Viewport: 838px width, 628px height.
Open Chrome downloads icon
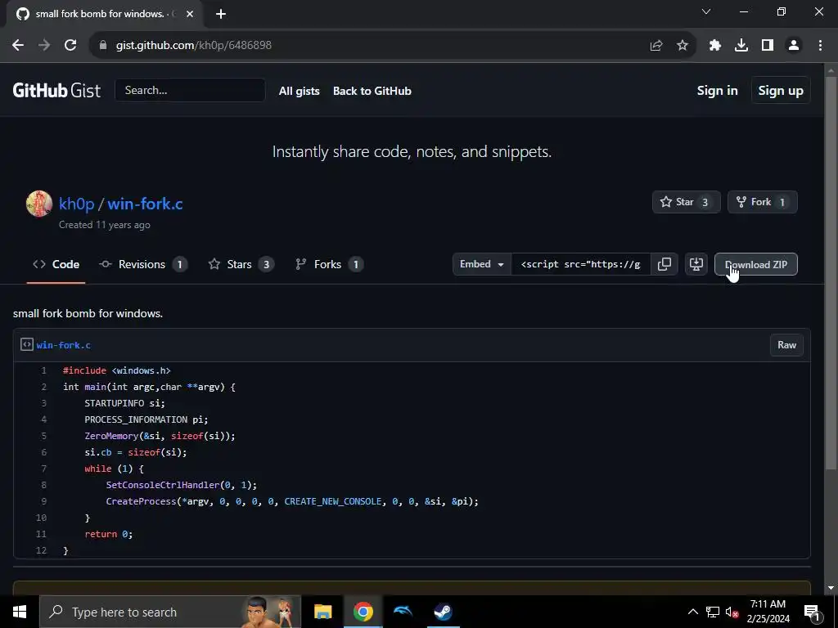[741, 46]
